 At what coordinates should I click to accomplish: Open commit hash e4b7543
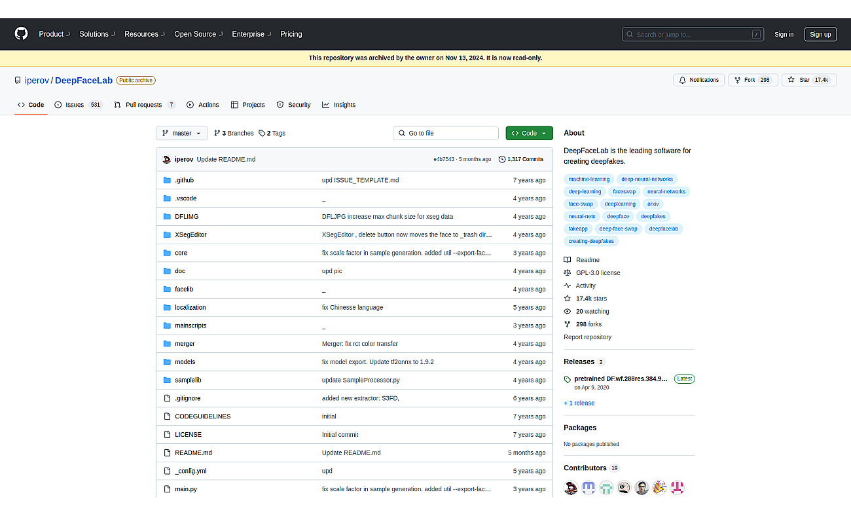click(x=444, y=159)
